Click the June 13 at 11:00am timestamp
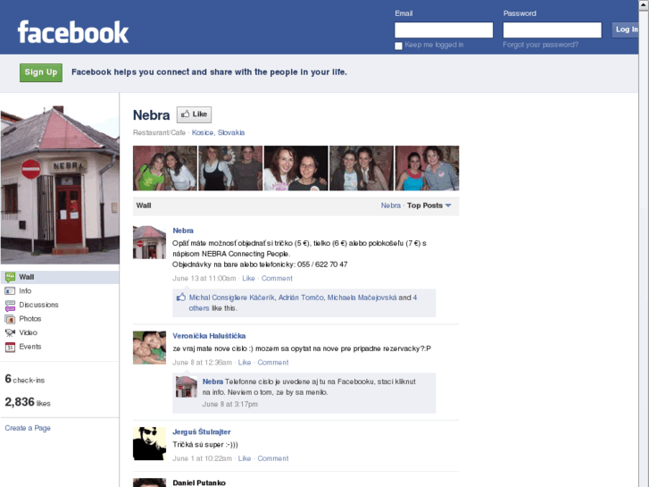 204,279
